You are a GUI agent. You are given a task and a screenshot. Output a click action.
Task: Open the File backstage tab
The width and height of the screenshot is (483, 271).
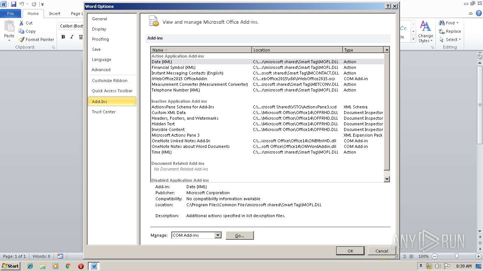coord(11,14)
